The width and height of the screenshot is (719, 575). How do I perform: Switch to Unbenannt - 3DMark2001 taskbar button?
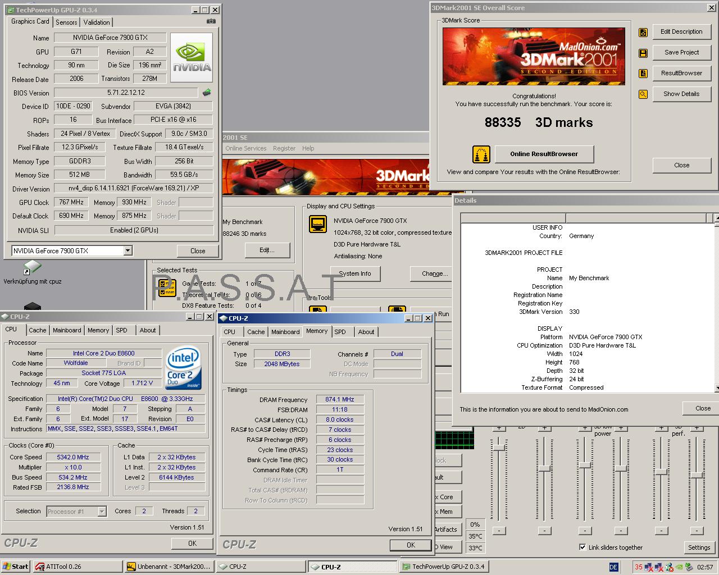click(169, 567)
